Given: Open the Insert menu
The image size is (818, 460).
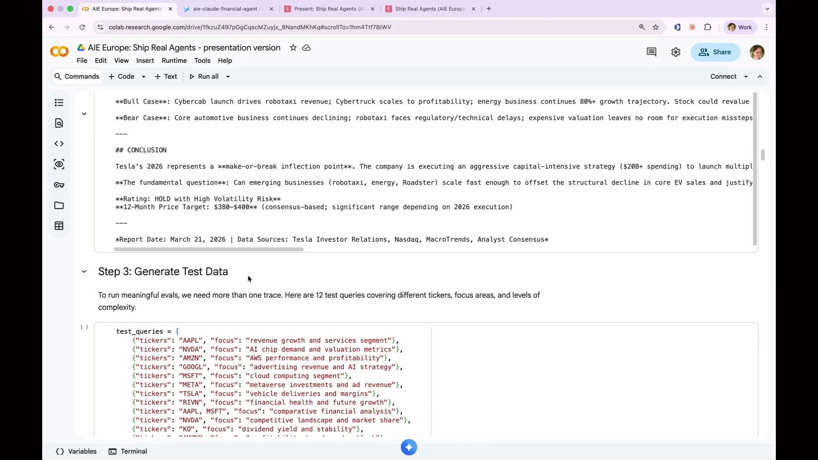Looking at the screenshot, I should (145, 60).
